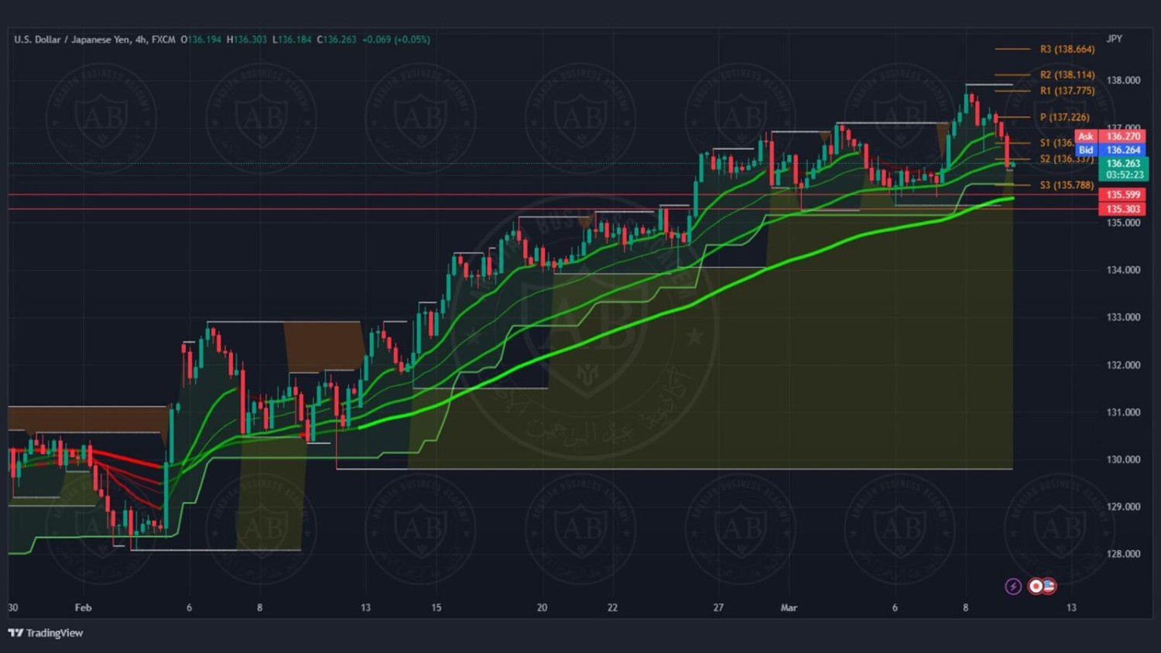The image size is (1161, 653).
Task: Click the high value H136.303
Action: 246,39
